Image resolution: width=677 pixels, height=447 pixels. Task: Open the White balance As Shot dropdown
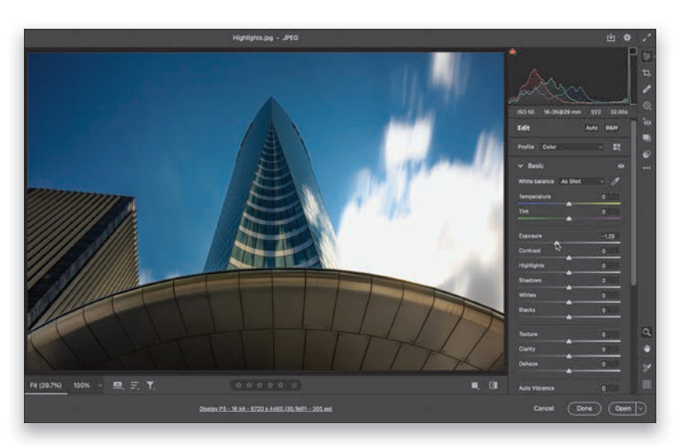coord(580,181)
